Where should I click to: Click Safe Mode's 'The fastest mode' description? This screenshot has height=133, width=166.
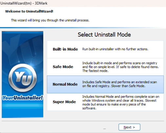tap(95, 71)
